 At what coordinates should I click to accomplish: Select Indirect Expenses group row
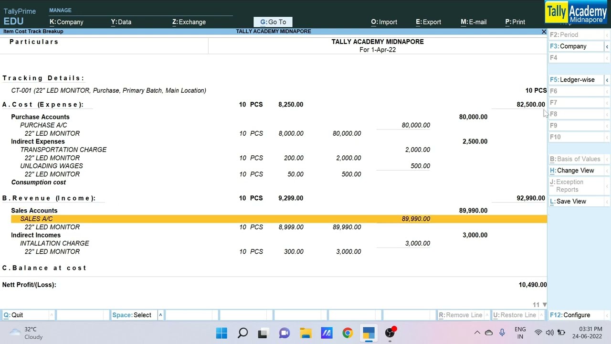pyautogui.click(x=279, y=141)
